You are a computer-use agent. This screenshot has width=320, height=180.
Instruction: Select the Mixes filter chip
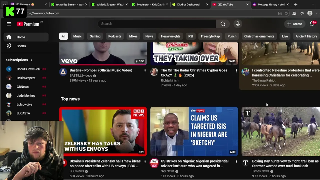pyautogui.click(x=133, y=36)
